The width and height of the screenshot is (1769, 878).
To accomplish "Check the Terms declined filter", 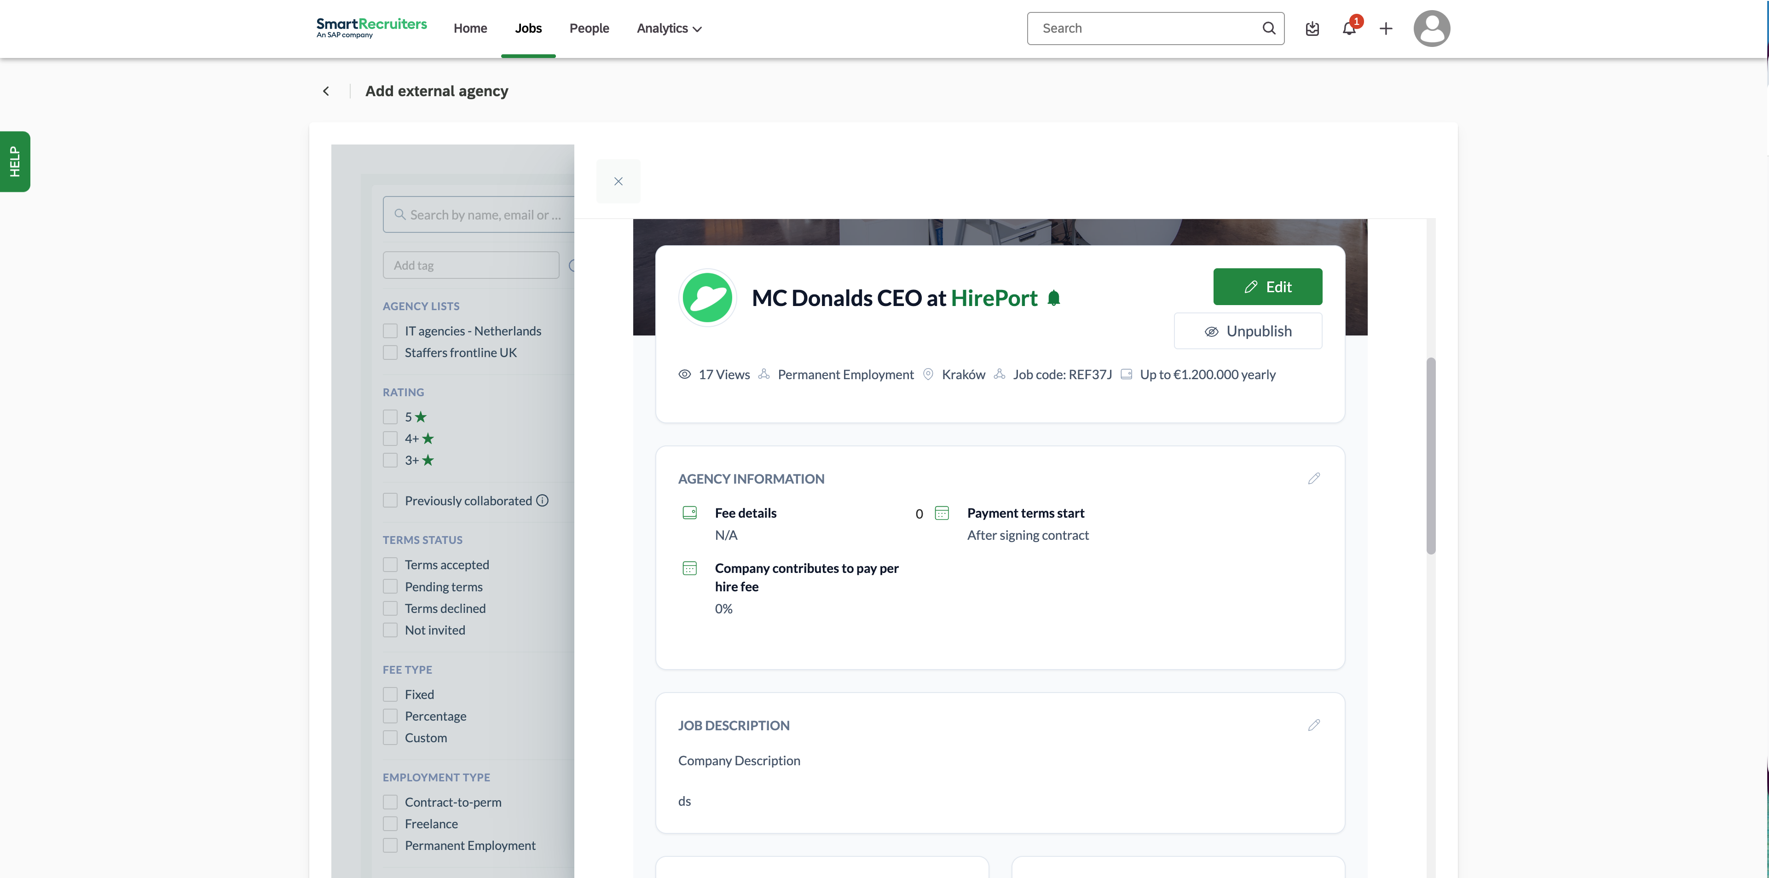I will (390, 608).
